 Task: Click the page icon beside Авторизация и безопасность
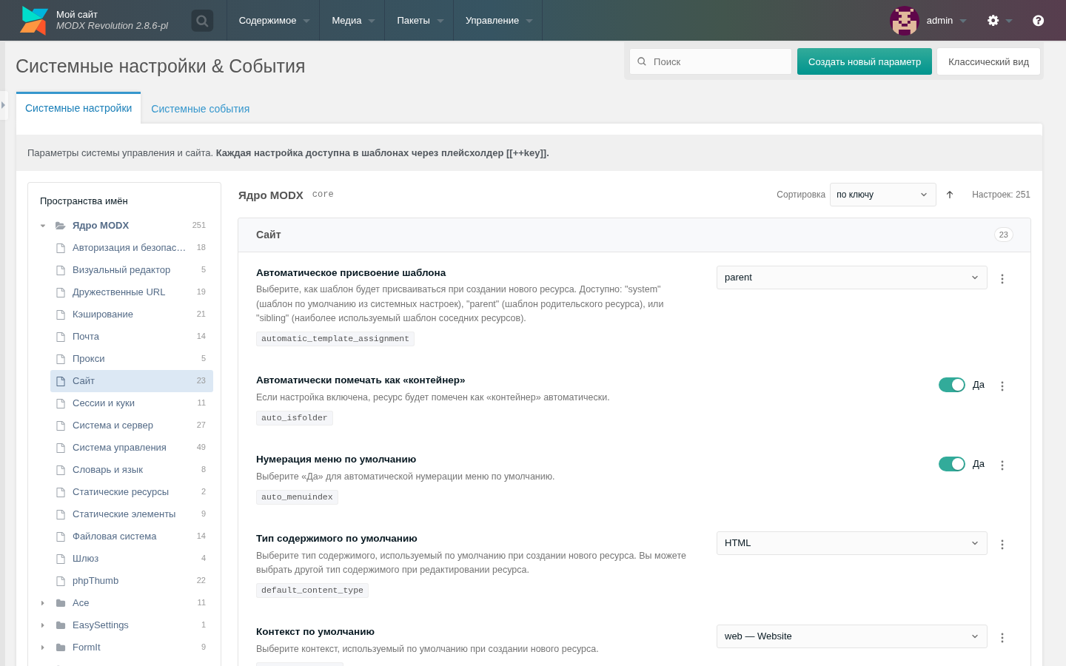pyautogui.click(x=61, y=248)
